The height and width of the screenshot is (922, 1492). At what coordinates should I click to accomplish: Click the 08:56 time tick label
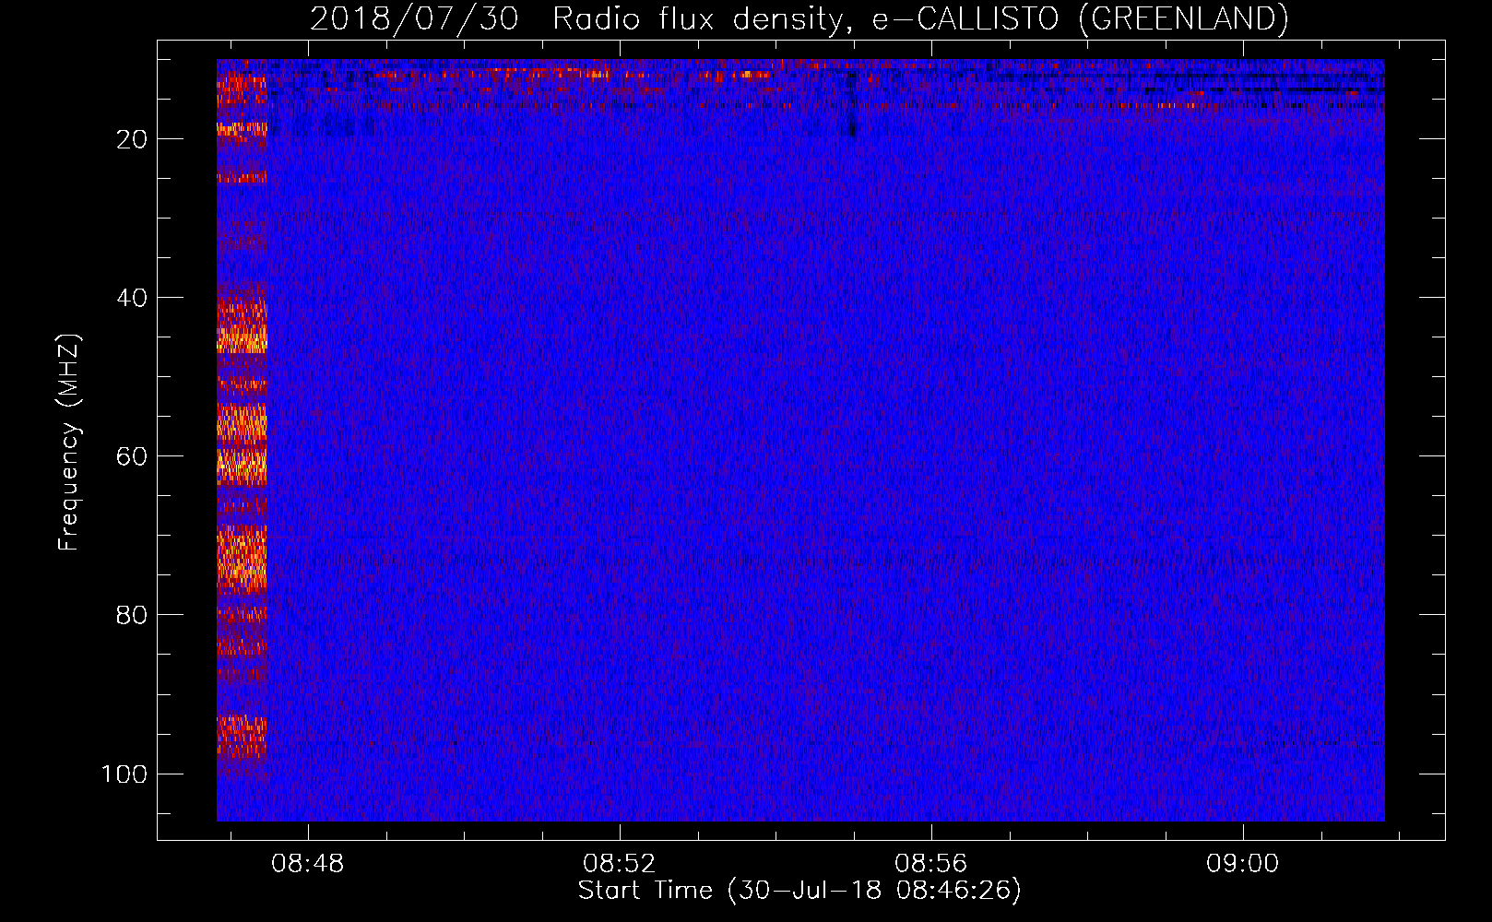[x=930, y=864]
